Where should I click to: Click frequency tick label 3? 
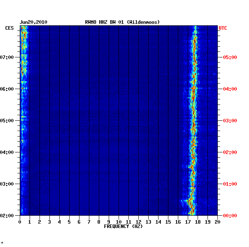(49, 222)
